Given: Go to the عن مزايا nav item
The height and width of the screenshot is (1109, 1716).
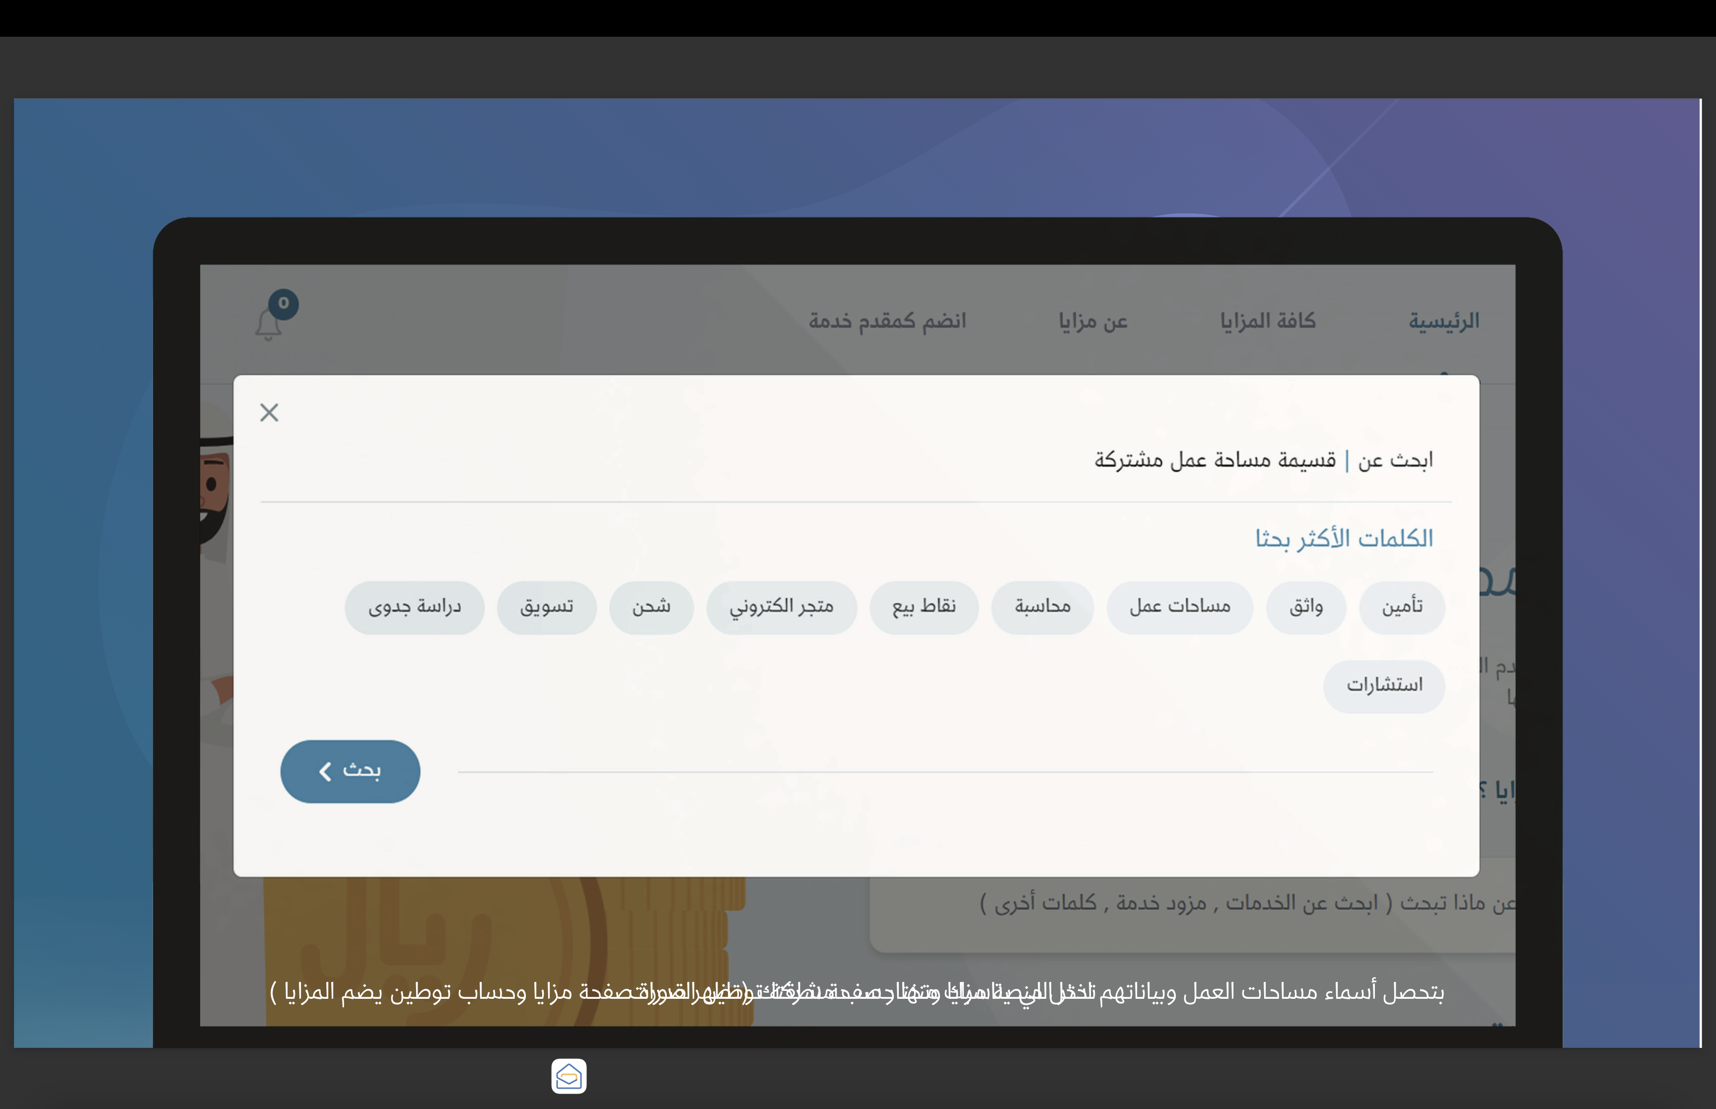Looking at the screenshot, I should point(1093,321).
